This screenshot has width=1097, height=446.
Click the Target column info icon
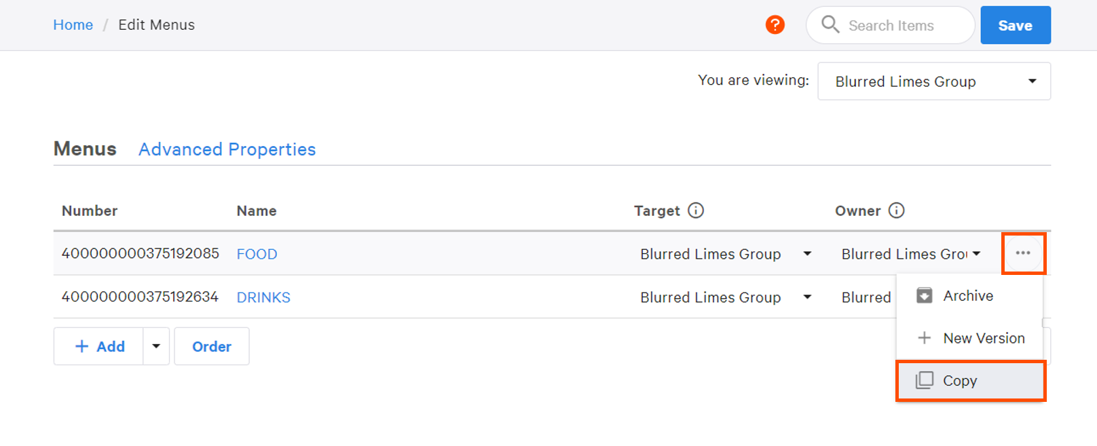(x=696, y=210)
